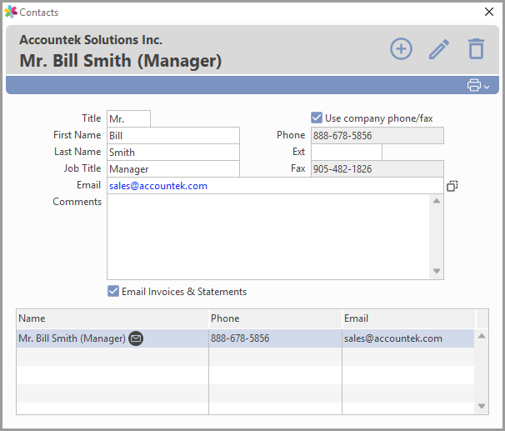Click the sales@accountek.com cell in the contact list
Screen dimensions: 505x431
coord(408,338)
